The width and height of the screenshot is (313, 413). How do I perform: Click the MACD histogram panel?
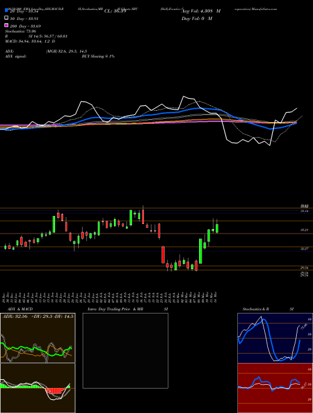point(38,388)
